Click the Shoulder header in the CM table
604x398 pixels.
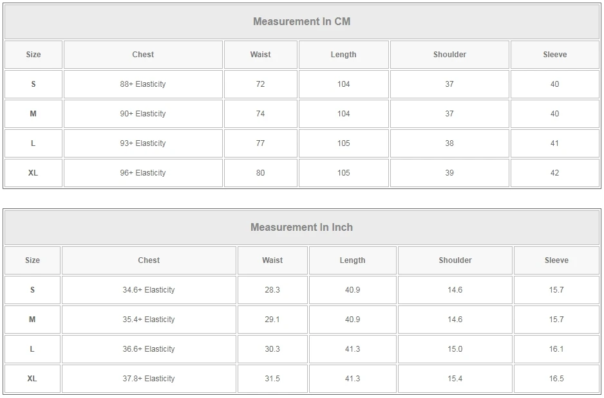coord(449,55)
